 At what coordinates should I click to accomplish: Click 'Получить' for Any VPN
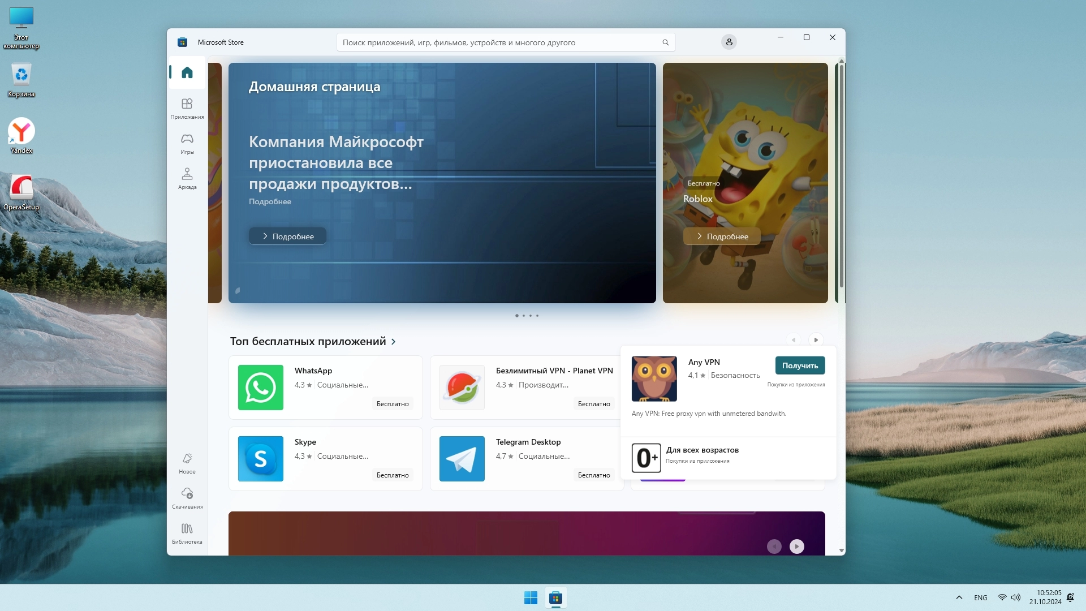click(800, 365)
